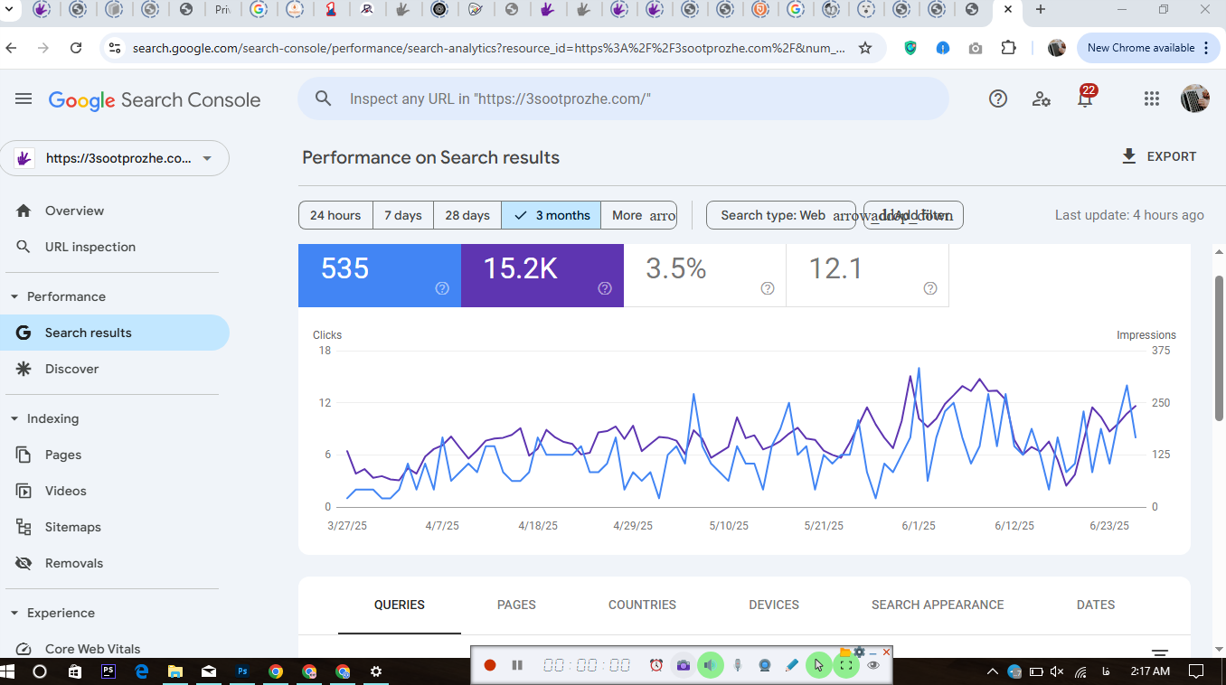1226x685 pixels.
Task: Open the Help question mark icon
Action: point(998,99)
